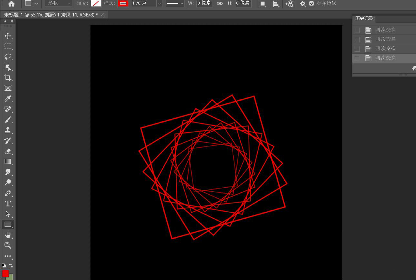Screen dimensions: 416x280
Task: Click the W width input field
Action: pyautogui.click(x=204, y=3)
